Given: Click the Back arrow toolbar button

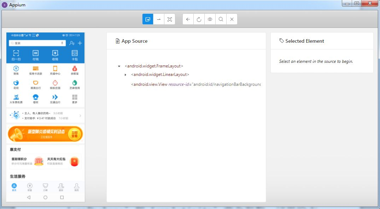Looking at the screenshot, I should [188, 19].
